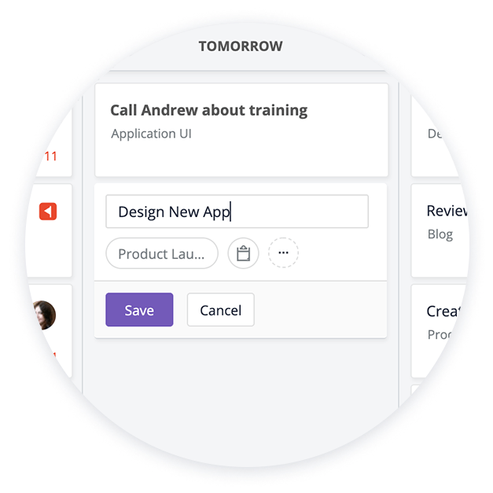Open the Product Lau... project selector

(162, 253)
